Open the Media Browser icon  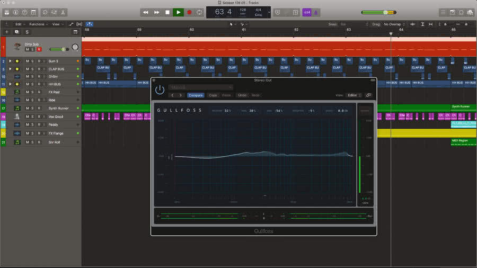click(470, 13)
